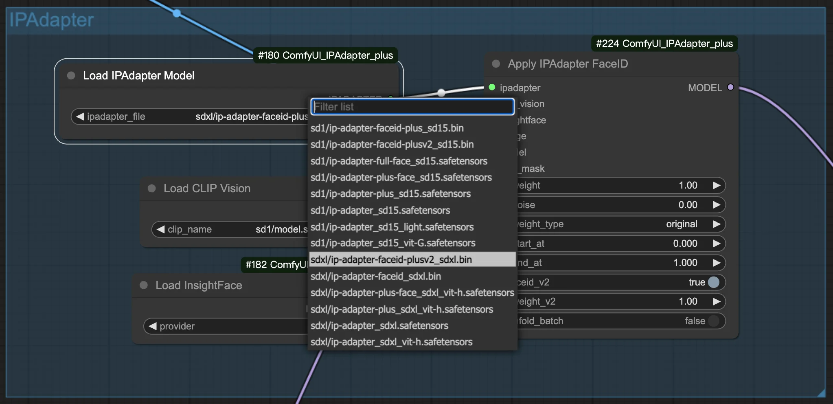Click the blue reroute dot on the blue link

tap(177, 13)
